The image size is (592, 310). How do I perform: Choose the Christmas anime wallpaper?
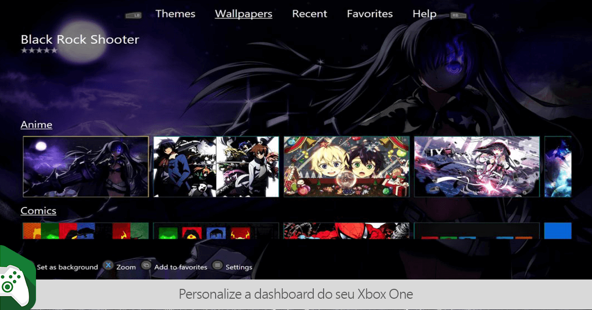pos(346,167)
